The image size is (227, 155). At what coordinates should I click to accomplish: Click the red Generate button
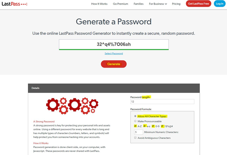[x=114, y=64]
